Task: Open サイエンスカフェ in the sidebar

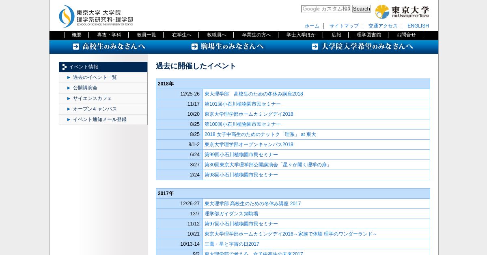Action: pos(93,98)
